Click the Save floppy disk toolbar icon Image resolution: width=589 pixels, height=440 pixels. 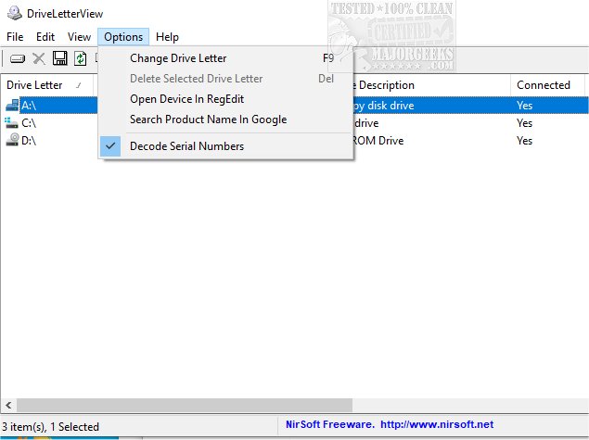tap(59, 58)
